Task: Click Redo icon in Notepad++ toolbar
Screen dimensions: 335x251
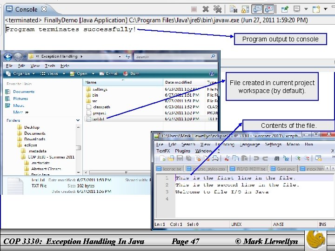Action: pyautogui.click(x=265, y=159)
